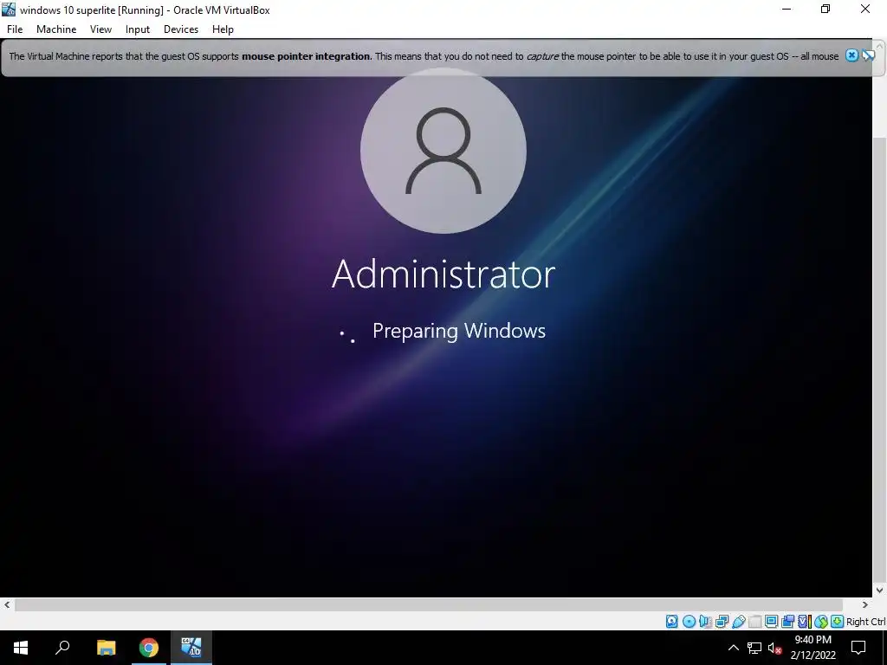Image resolution: width=887 pixels, height=665 pixels.
Task: Open the View menu
Action: [x=100, y=29]
